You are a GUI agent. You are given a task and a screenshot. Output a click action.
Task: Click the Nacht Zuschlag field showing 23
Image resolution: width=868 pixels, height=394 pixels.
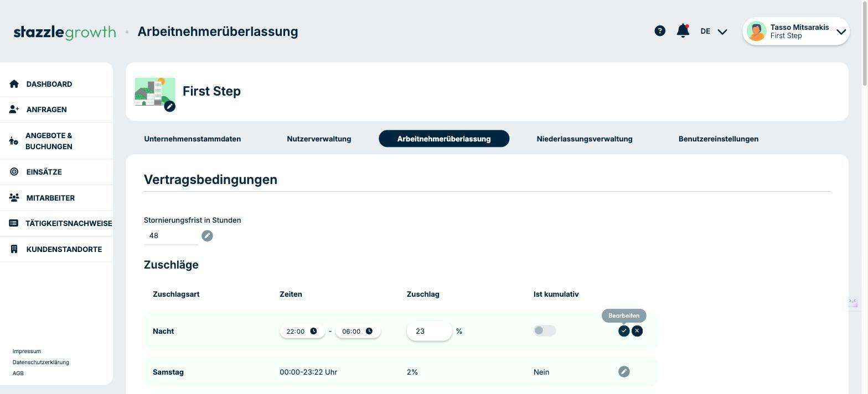tap(429, 331)
